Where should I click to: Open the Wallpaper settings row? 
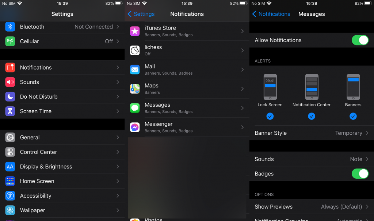(62, 210)
